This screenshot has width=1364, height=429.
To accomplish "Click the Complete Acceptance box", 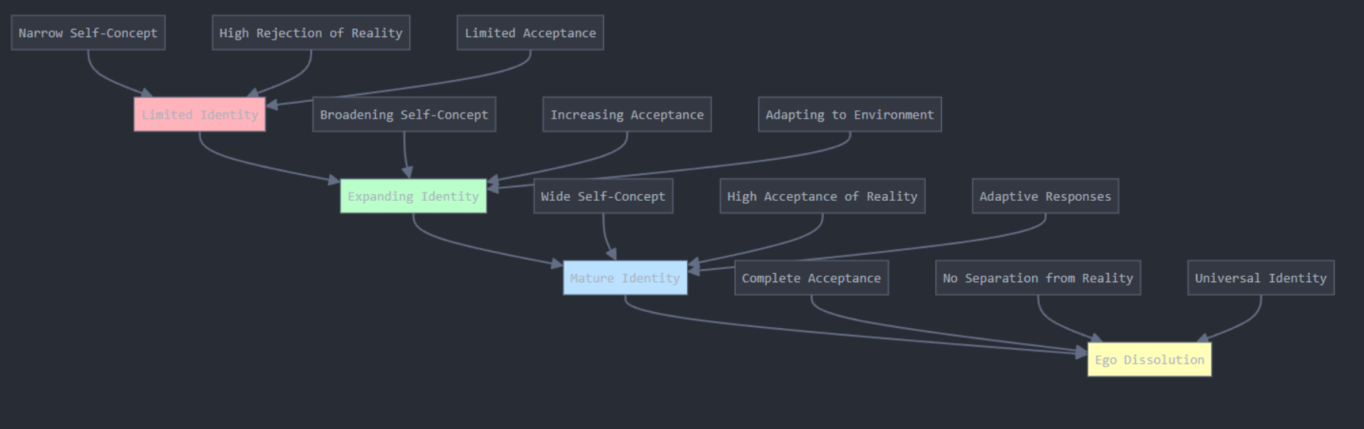I will 811,278.
